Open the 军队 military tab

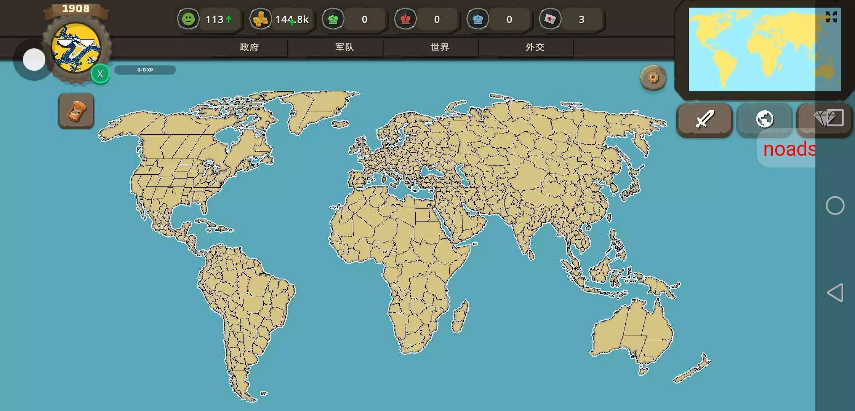click(344, 47)
